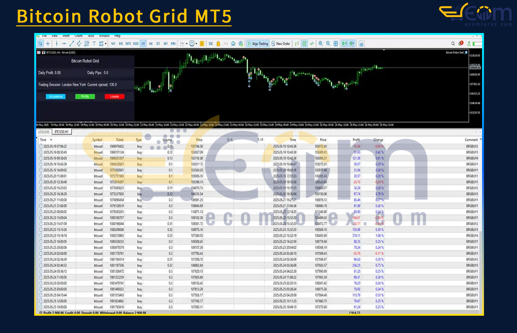Click the green globe signals icon
Viewport: 517px width, 333px height.
pos(241,44)
